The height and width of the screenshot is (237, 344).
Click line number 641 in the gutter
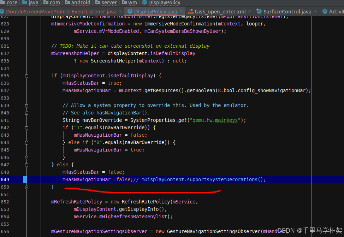pyautogui.click(x=5, y=120)
